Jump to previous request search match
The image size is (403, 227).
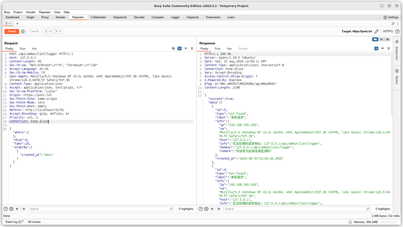point(17,209)
